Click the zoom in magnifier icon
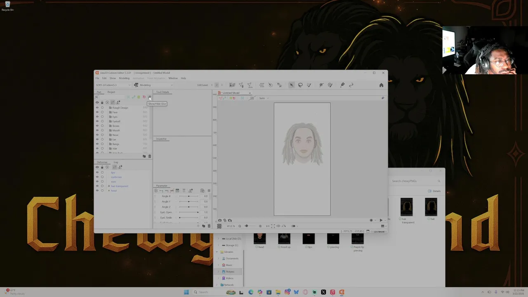The height and width of the screenshot is (297, 528). click(260, 226)
